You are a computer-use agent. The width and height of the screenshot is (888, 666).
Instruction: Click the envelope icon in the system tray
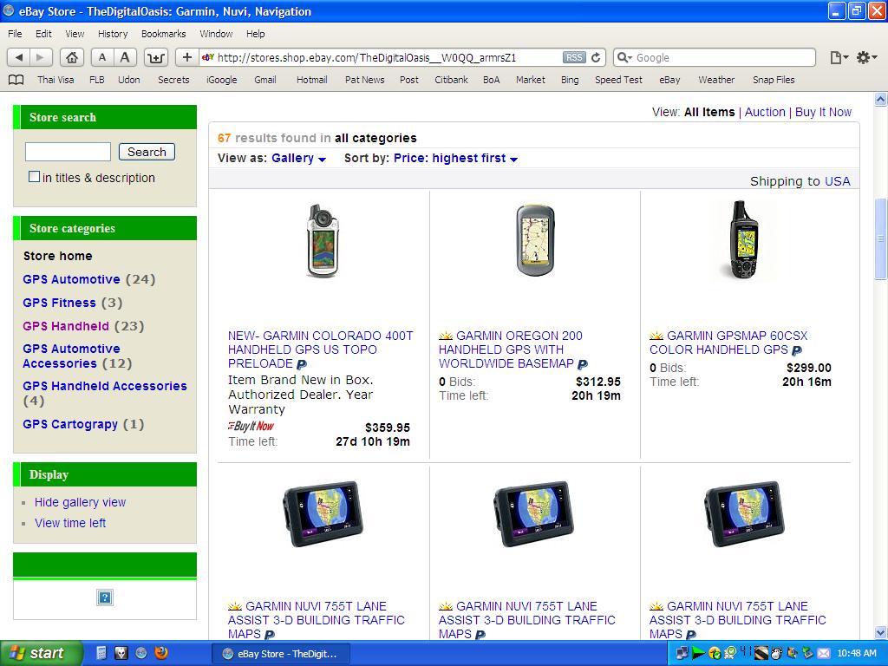(x=824, y=654)
